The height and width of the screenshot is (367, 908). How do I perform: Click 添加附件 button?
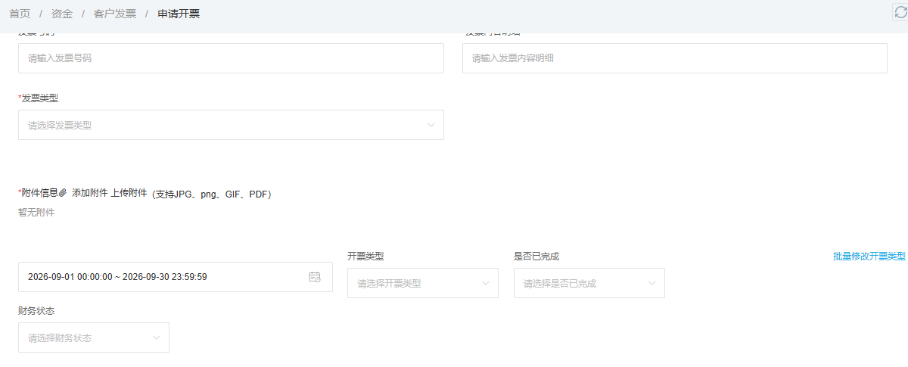(x=90, y=193)
